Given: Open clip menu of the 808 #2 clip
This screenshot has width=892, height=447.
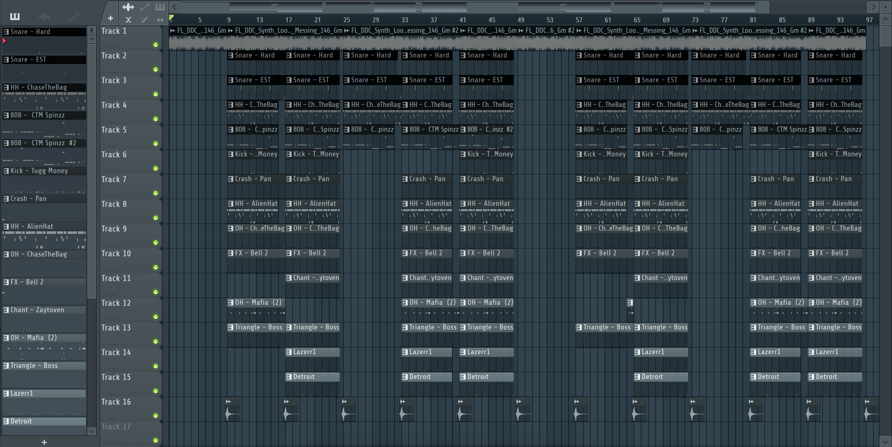Looking at the screenshot, I should (x=463, y=129).
